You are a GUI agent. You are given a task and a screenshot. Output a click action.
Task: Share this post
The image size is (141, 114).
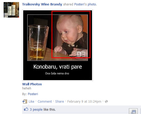pos(60,102)
